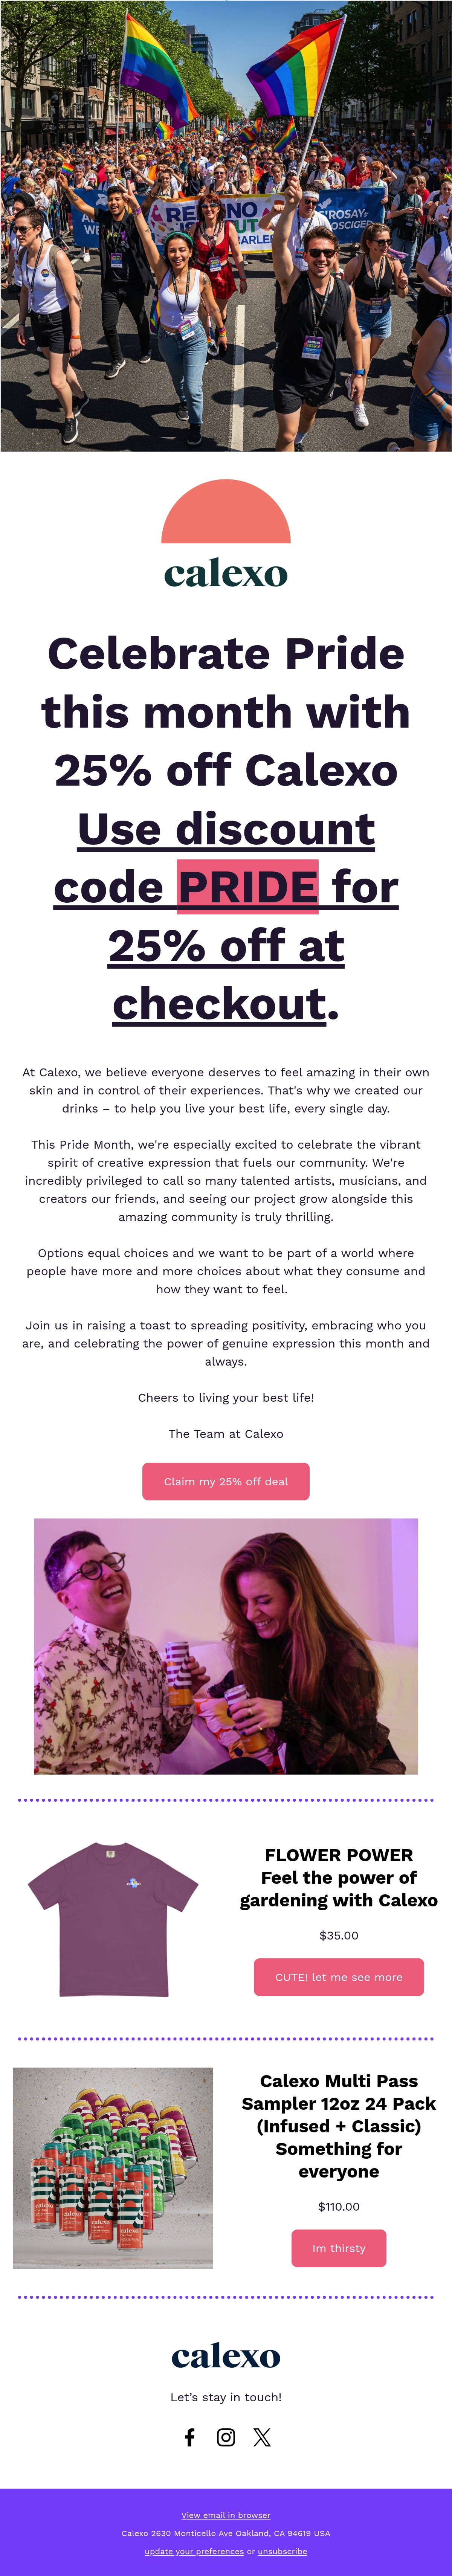Image resolution: width=452 pixels, height=2576 pixels.
Task: Click the $110.00 price of sampler pack
Action: click(x=339, y=2206)
